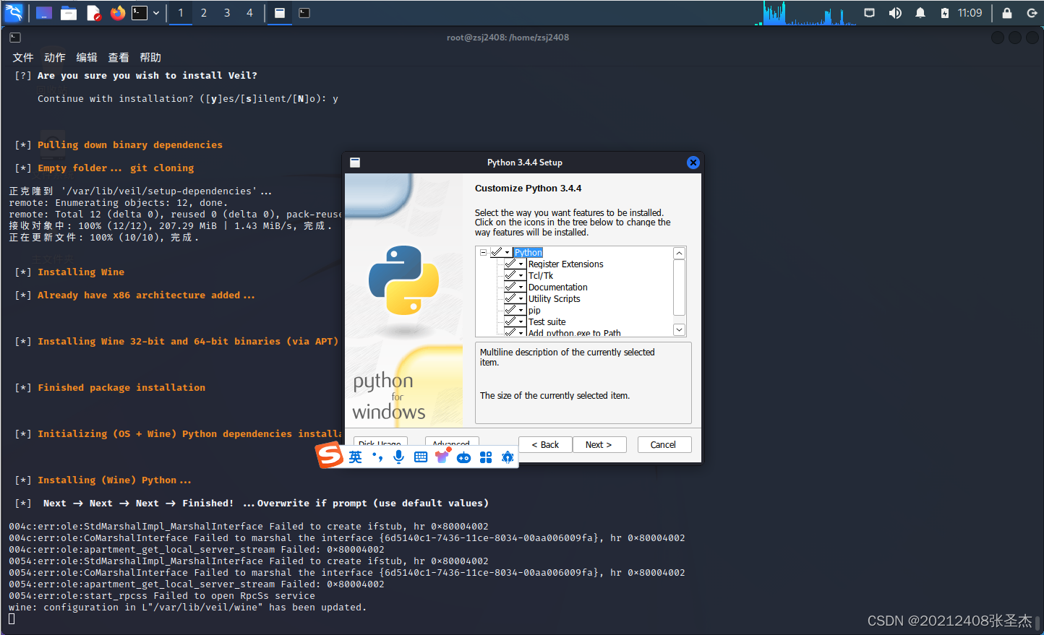This screenshot has height=635, width=1044.
Task: Open the network connection tray icon
Action: [x=870, y=13]
